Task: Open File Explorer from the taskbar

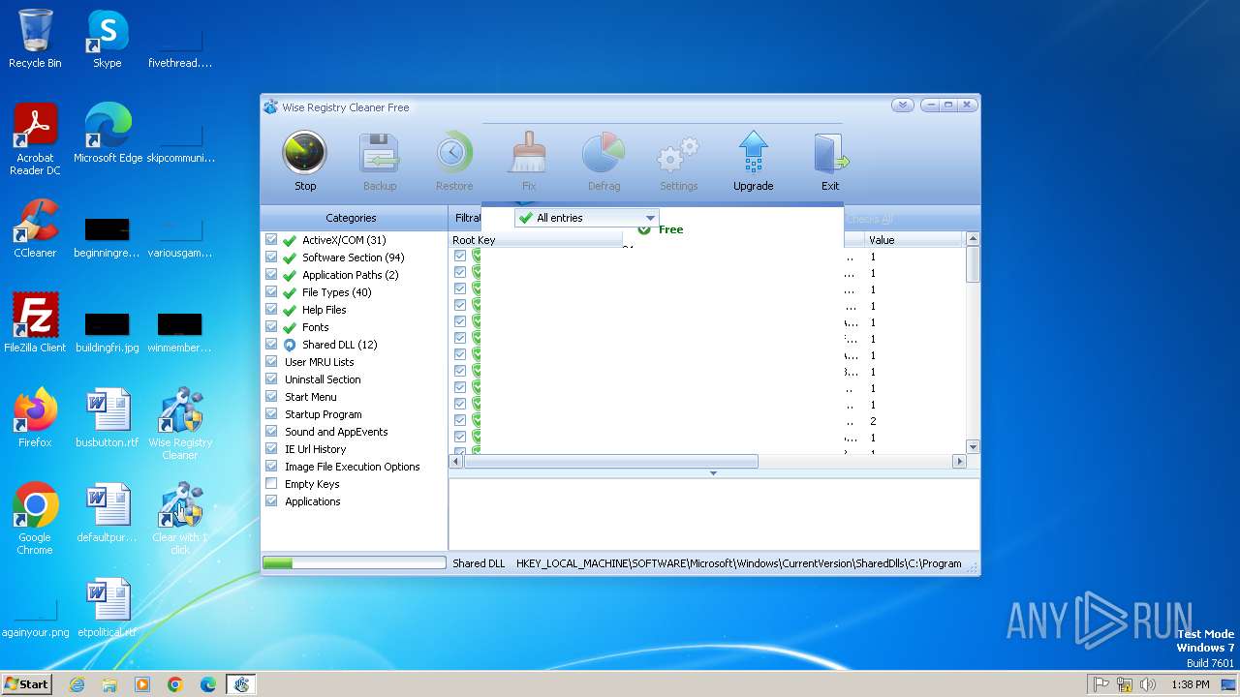Action: (109, 684)
